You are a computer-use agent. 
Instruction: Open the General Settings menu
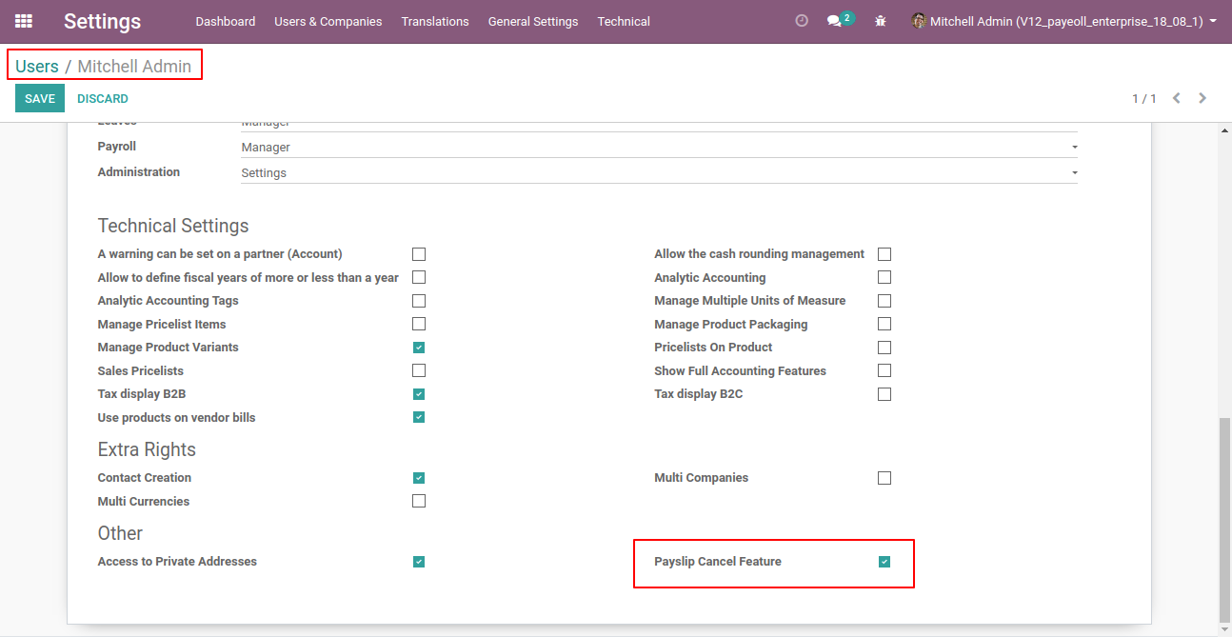click(x=533, y=21)
